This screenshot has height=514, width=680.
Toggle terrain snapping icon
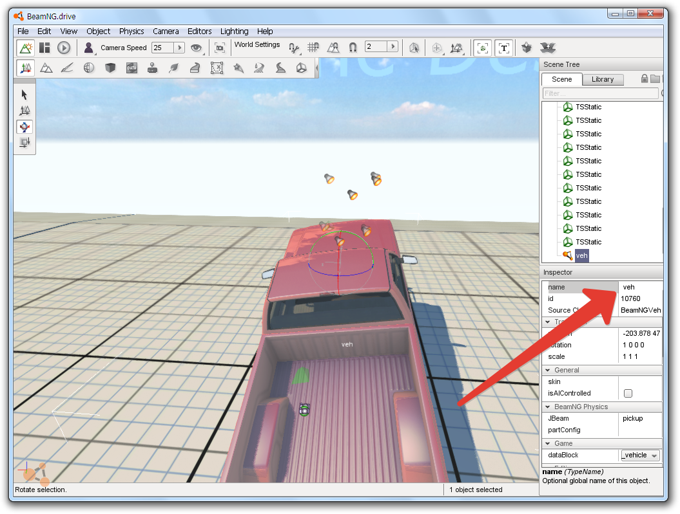(333, 48)
